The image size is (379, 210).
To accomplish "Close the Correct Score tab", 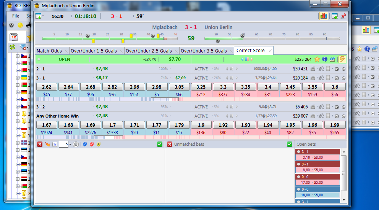I will pos(270,51).
